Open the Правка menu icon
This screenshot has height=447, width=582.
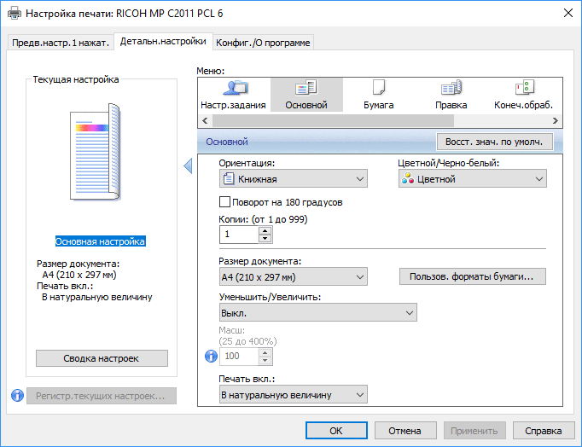point(451,95)
